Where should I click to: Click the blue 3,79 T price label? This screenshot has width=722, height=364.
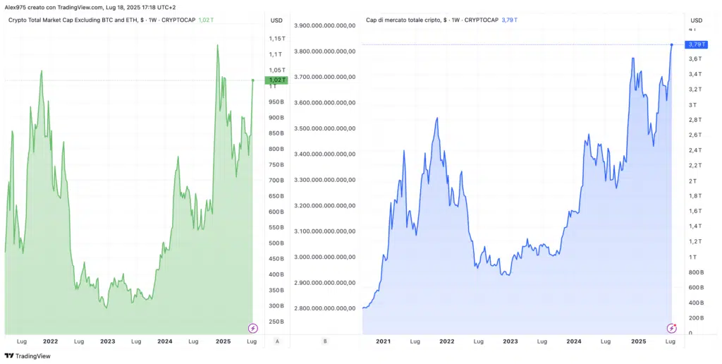pyautogui.click(x=696, y=44)
